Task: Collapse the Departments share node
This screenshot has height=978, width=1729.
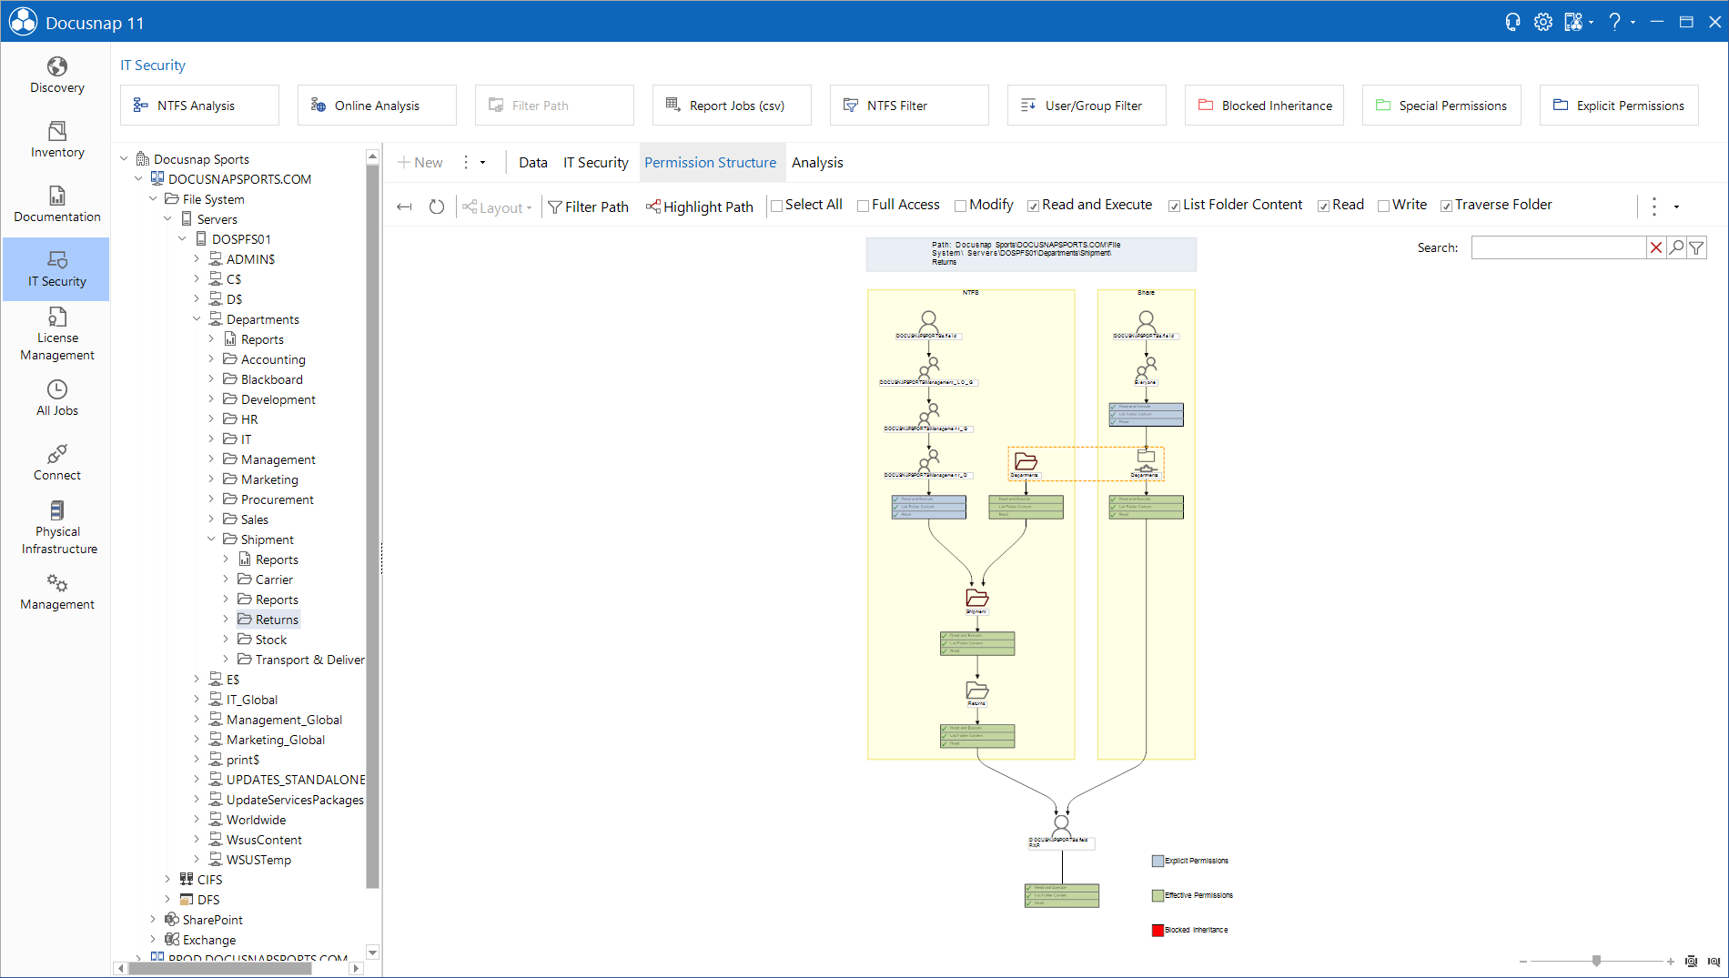Action: click(197, 319)
